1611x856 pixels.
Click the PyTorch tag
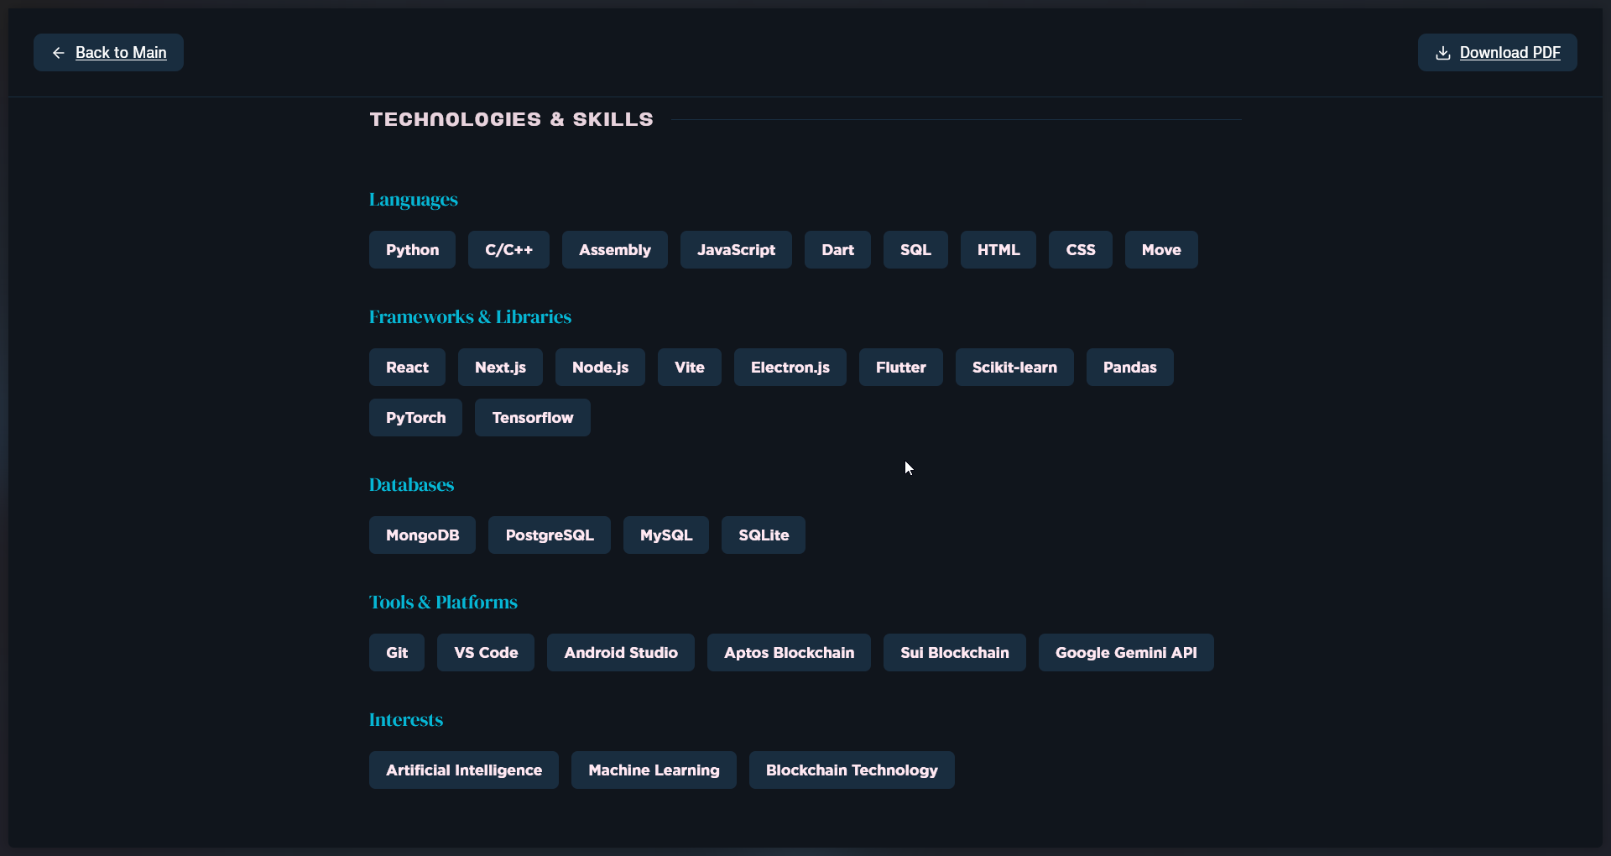tap(415, 418)
